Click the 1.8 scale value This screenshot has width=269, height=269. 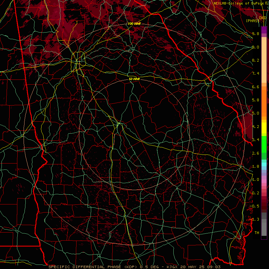(x=256, y=166)
